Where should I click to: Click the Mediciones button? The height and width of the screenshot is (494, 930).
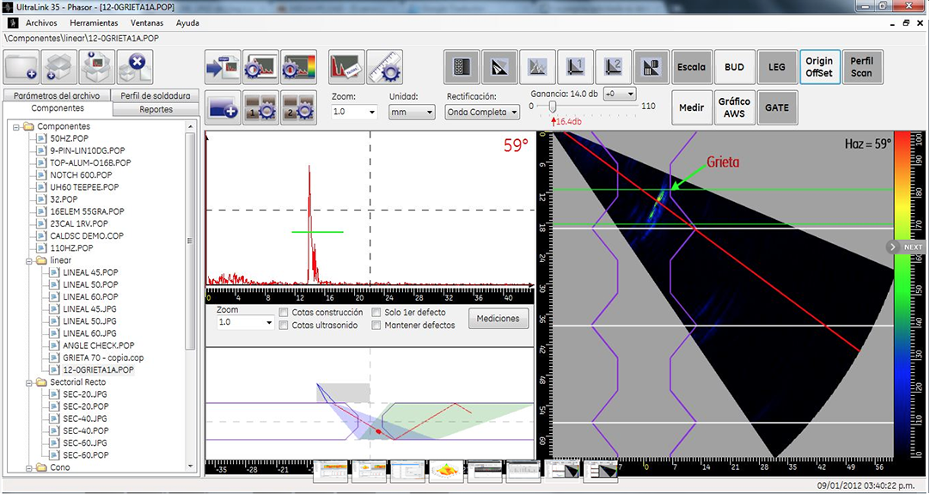[x=499, y=319]
